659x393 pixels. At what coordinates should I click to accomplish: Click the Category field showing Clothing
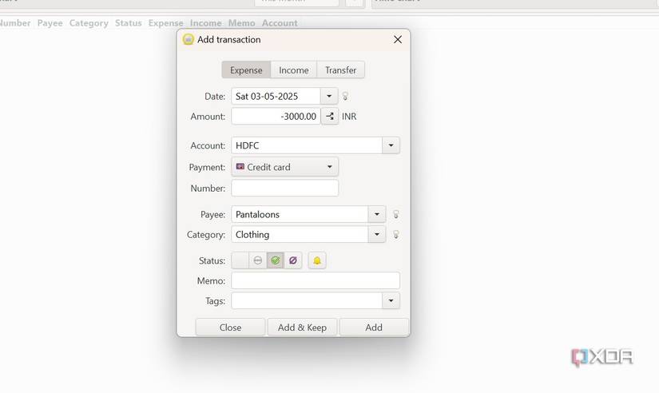click(x=300, y=235)
